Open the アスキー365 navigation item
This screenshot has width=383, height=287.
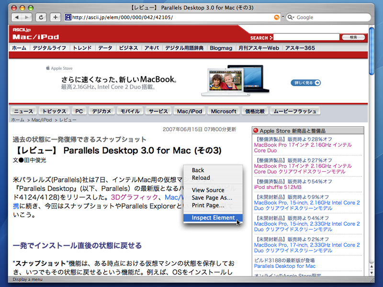[300, 48]
